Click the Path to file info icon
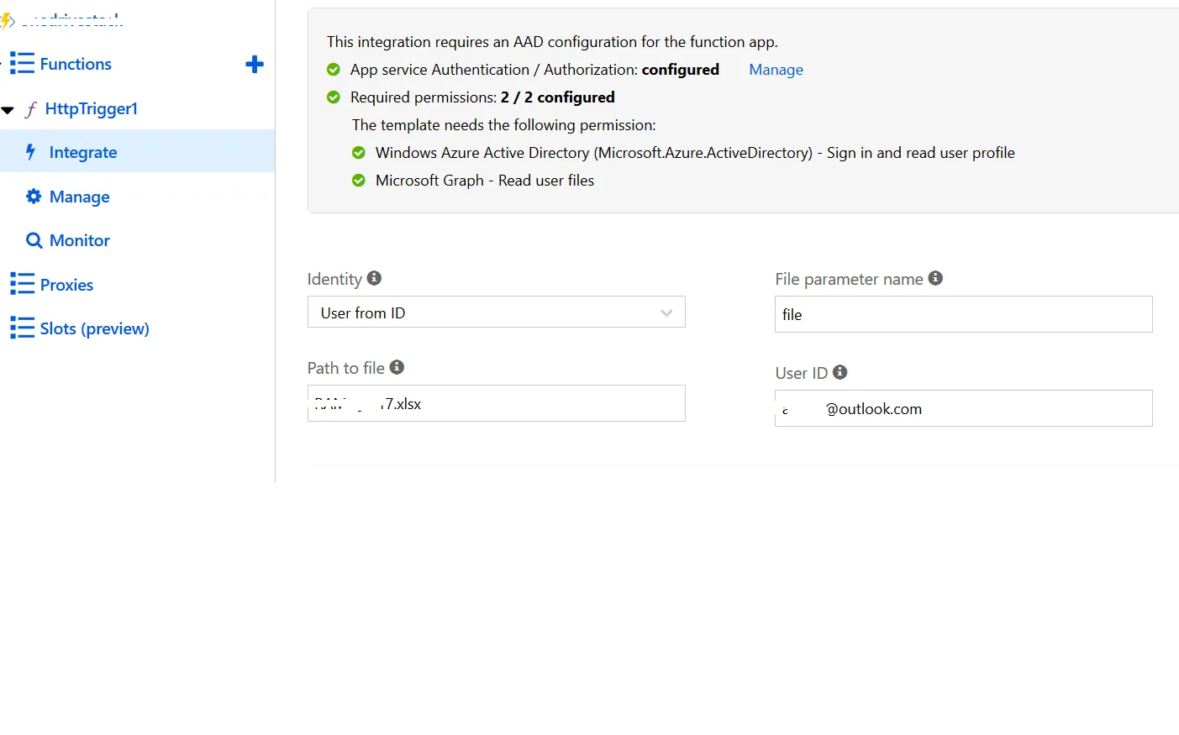This screenshot has height=735, width=1179. [397, 367]
